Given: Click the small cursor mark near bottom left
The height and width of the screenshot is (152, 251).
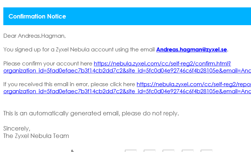Looking at the screenshot, I should tap(72, 151).
